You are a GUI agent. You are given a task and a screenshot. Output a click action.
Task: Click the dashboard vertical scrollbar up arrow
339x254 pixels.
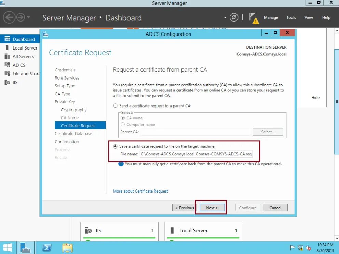337,31
